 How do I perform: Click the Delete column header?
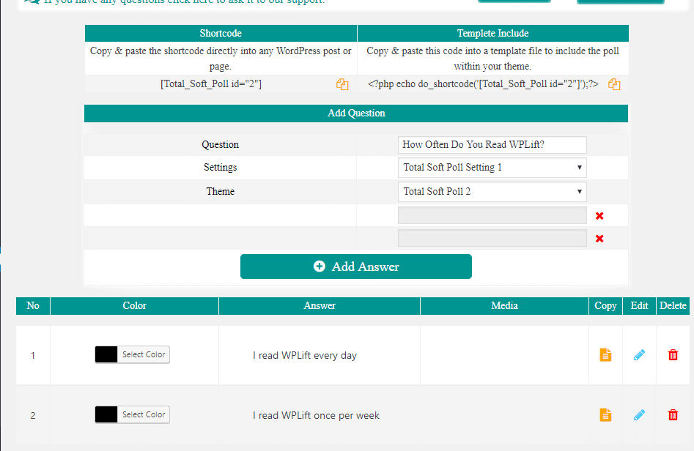673,305
